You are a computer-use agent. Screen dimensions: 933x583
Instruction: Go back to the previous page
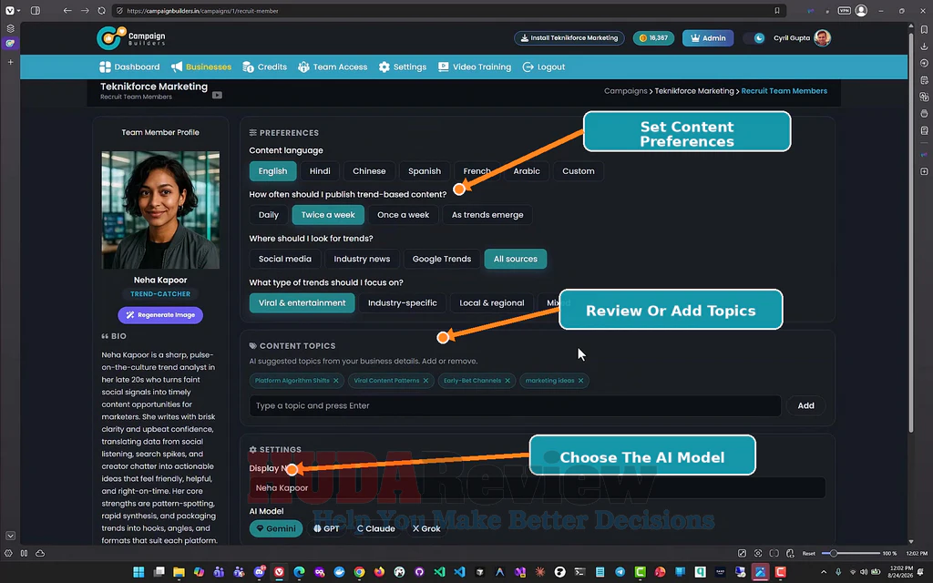pyautogui.click(x=67, y=11)
